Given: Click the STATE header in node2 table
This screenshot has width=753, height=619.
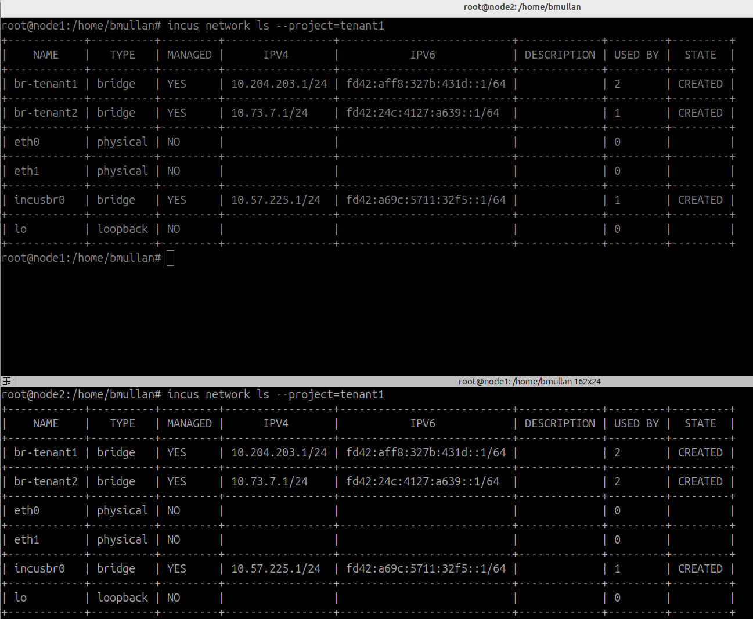Looking at the screenshot, I should pos(700,423).
